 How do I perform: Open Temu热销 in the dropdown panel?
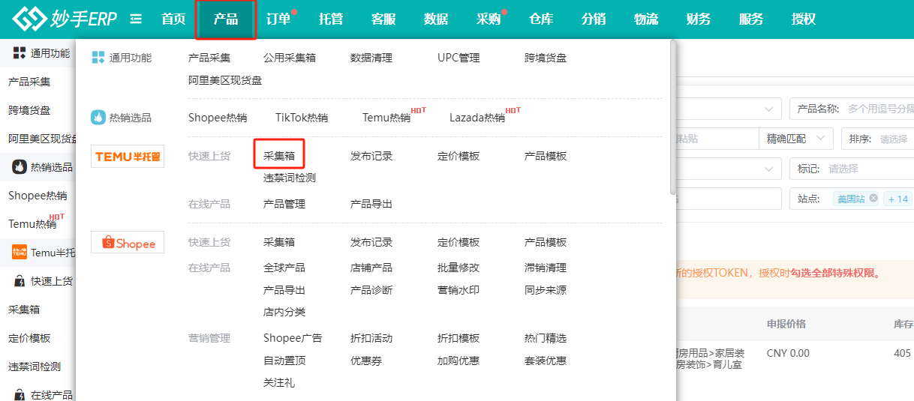[x=386, y=118]
